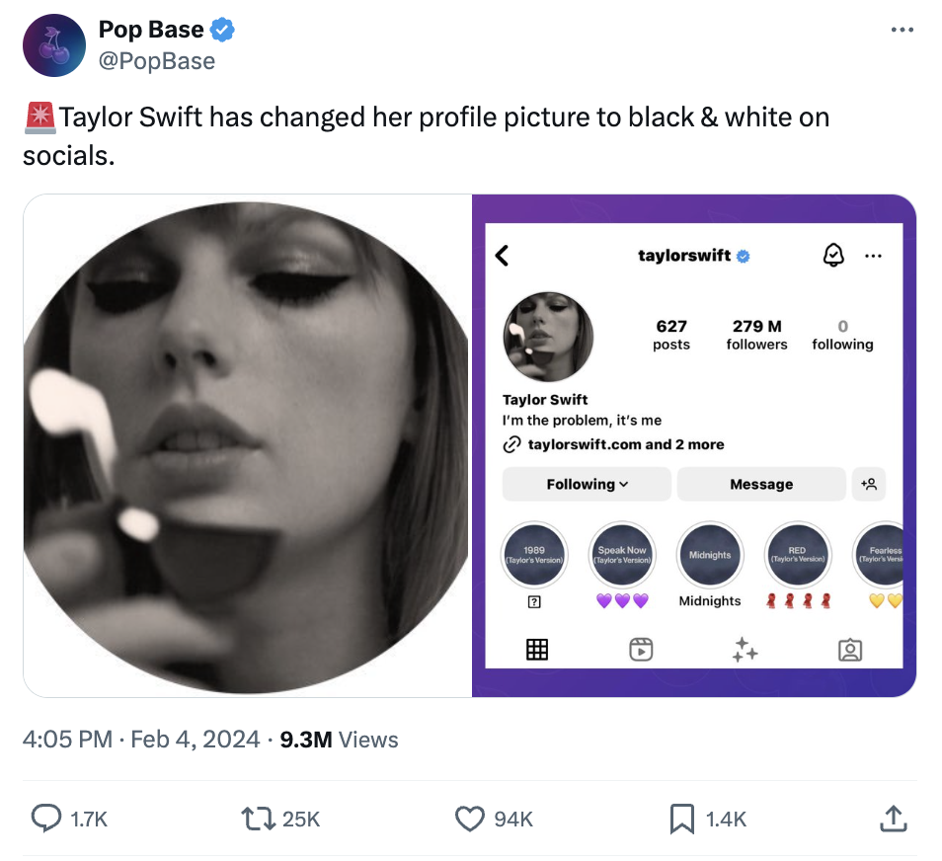The width and height of the screenshot is (942, 861).
Task: Bookmark this Pop Base tweet
Action: (x=682, y=818)
